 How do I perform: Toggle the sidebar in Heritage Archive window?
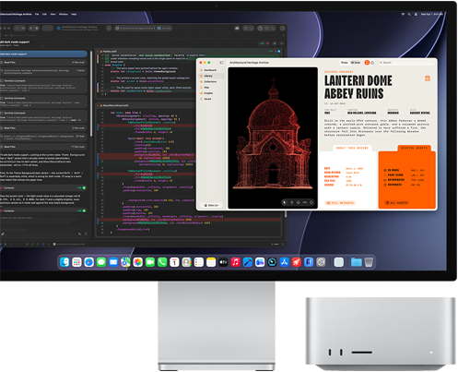point(221,63)
